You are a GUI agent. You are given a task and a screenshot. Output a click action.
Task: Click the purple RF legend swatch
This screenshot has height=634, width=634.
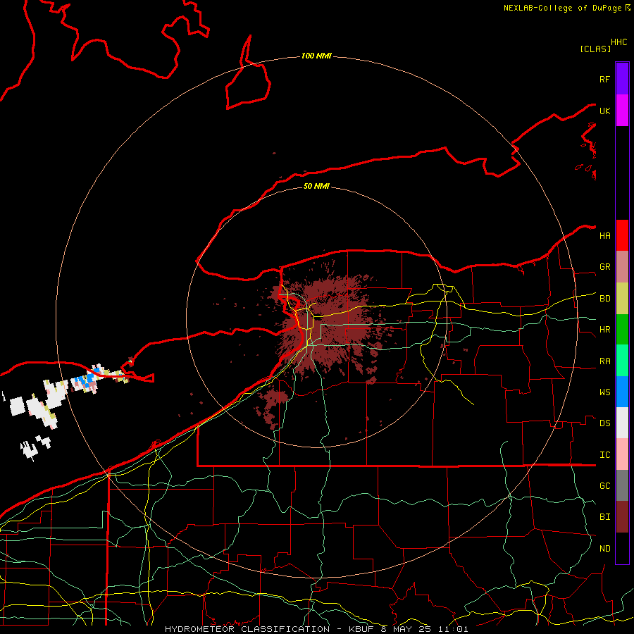point(622,79)
